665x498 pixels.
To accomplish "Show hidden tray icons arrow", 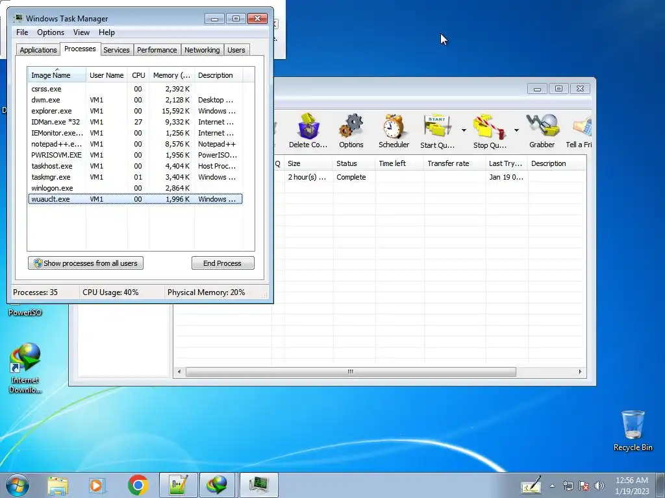I will [x=552, y=486].
